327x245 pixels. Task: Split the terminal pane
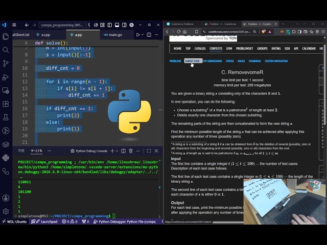[124, 151]
